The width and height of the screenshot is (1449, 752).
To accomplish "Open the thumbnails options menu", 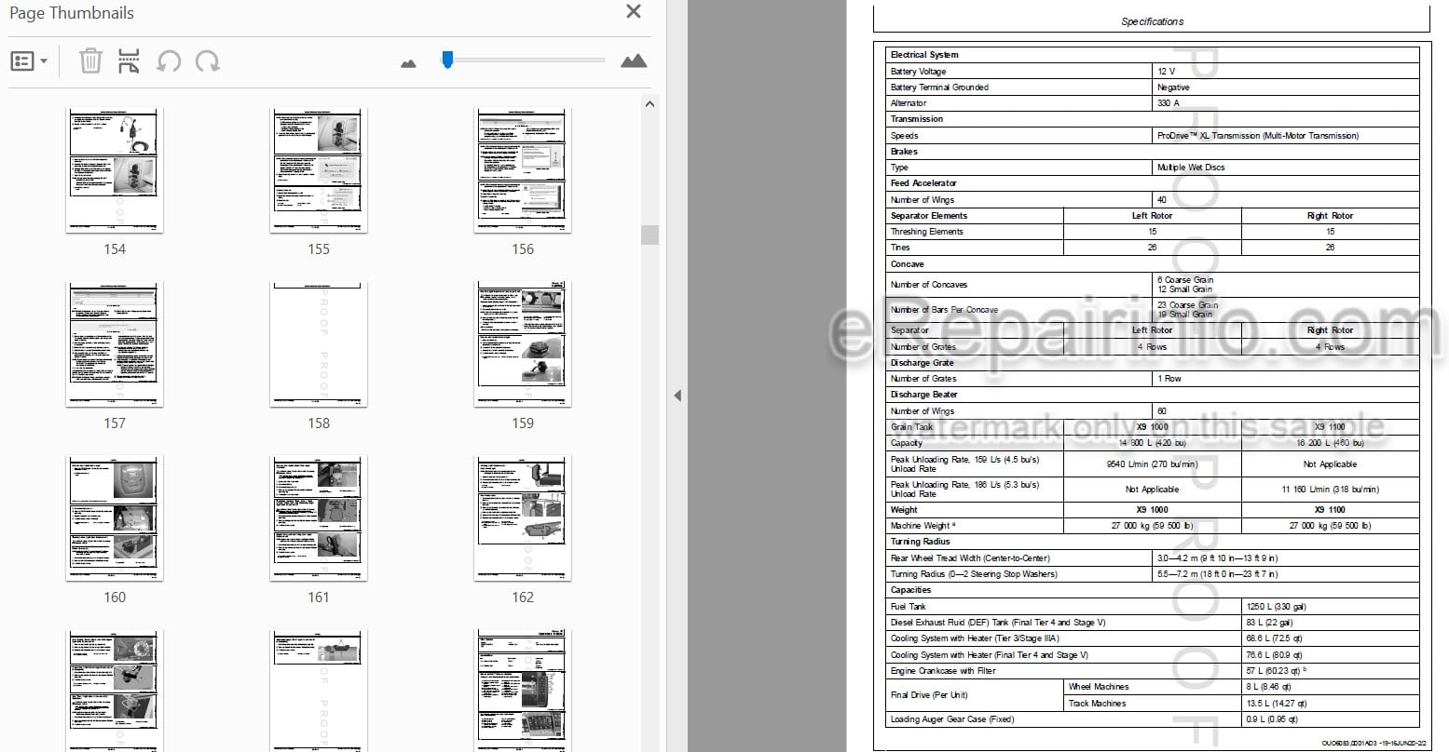I will point(29,61).
